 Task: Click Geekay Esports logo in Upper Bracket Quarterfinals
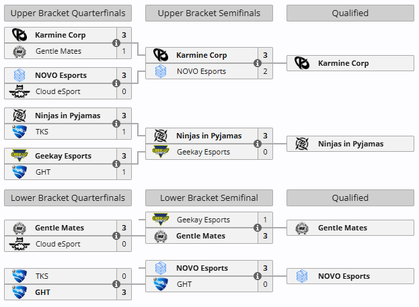click(x=20, y=156)
